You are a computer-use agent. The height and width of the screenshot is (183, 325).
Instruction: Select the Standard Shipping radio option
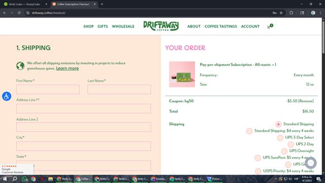278,124
